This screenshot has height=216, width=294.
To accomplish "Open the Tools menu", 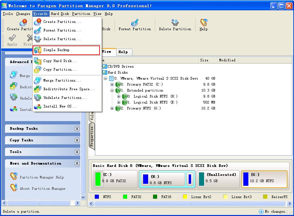I will tap(8, 14).
